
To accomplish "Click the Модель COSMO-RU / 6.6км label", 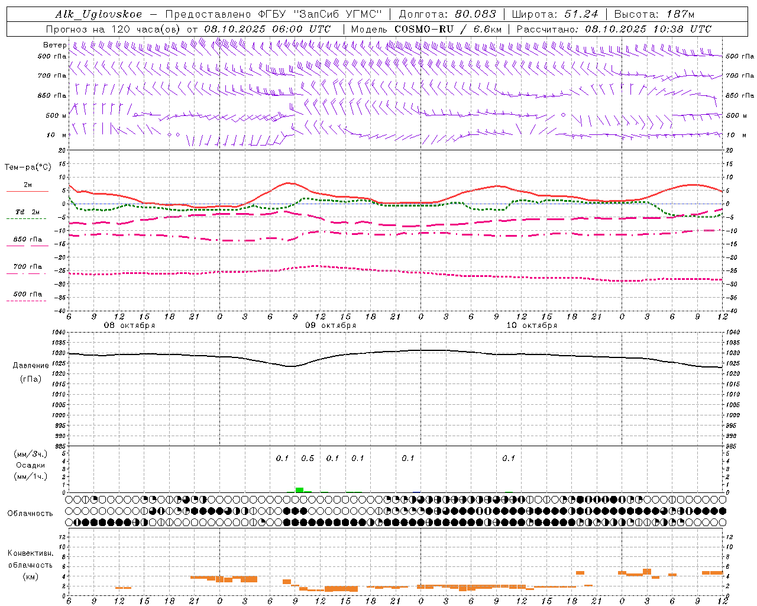I will click(x=426, y=29).
